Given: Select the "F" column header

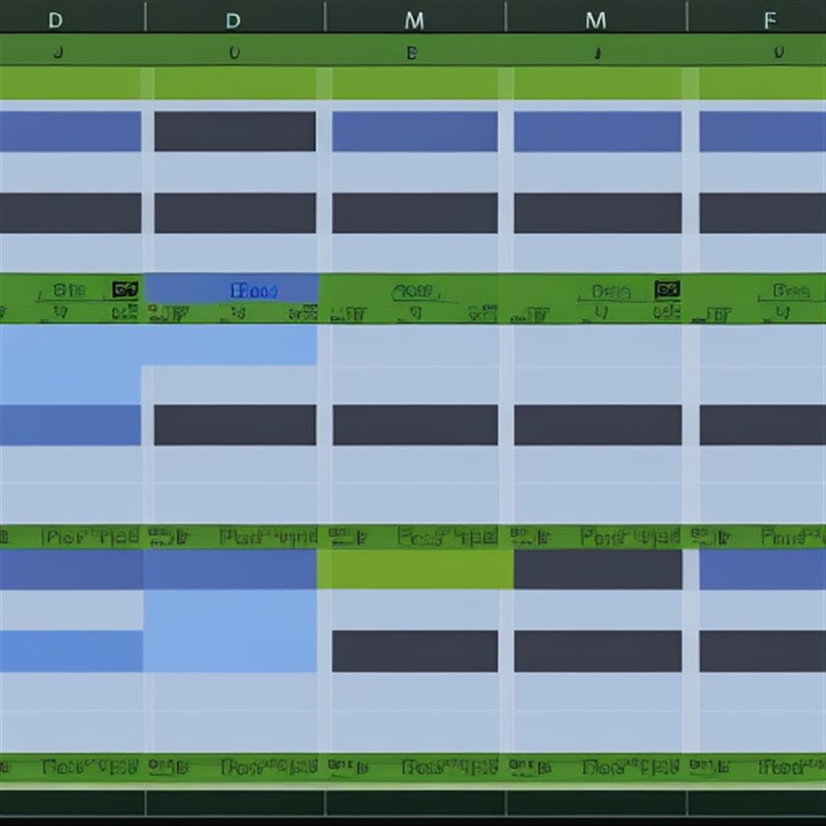Looking at the screenshot, I should 770,20.
